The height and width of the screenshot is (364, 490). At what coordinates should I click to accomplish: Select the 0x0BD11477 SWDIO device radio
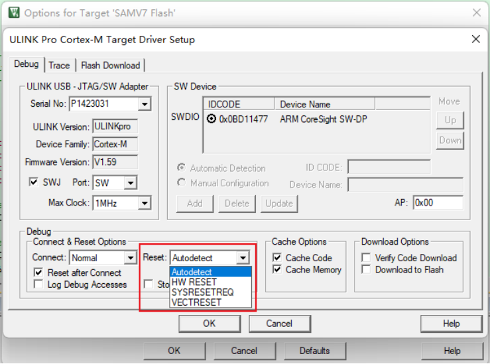(x=212, y=119)
